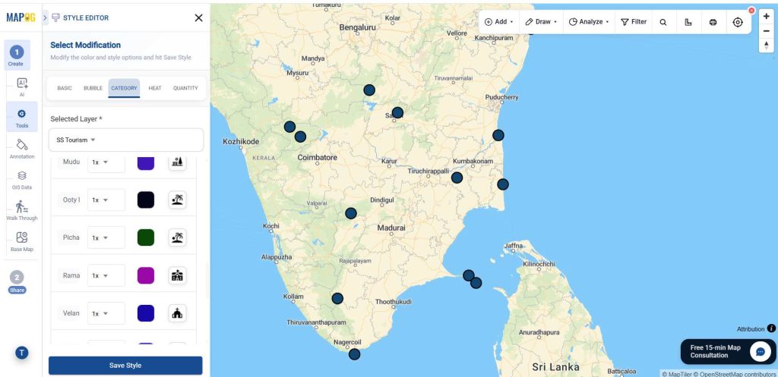Click the Mudu category label

[71, 162]
